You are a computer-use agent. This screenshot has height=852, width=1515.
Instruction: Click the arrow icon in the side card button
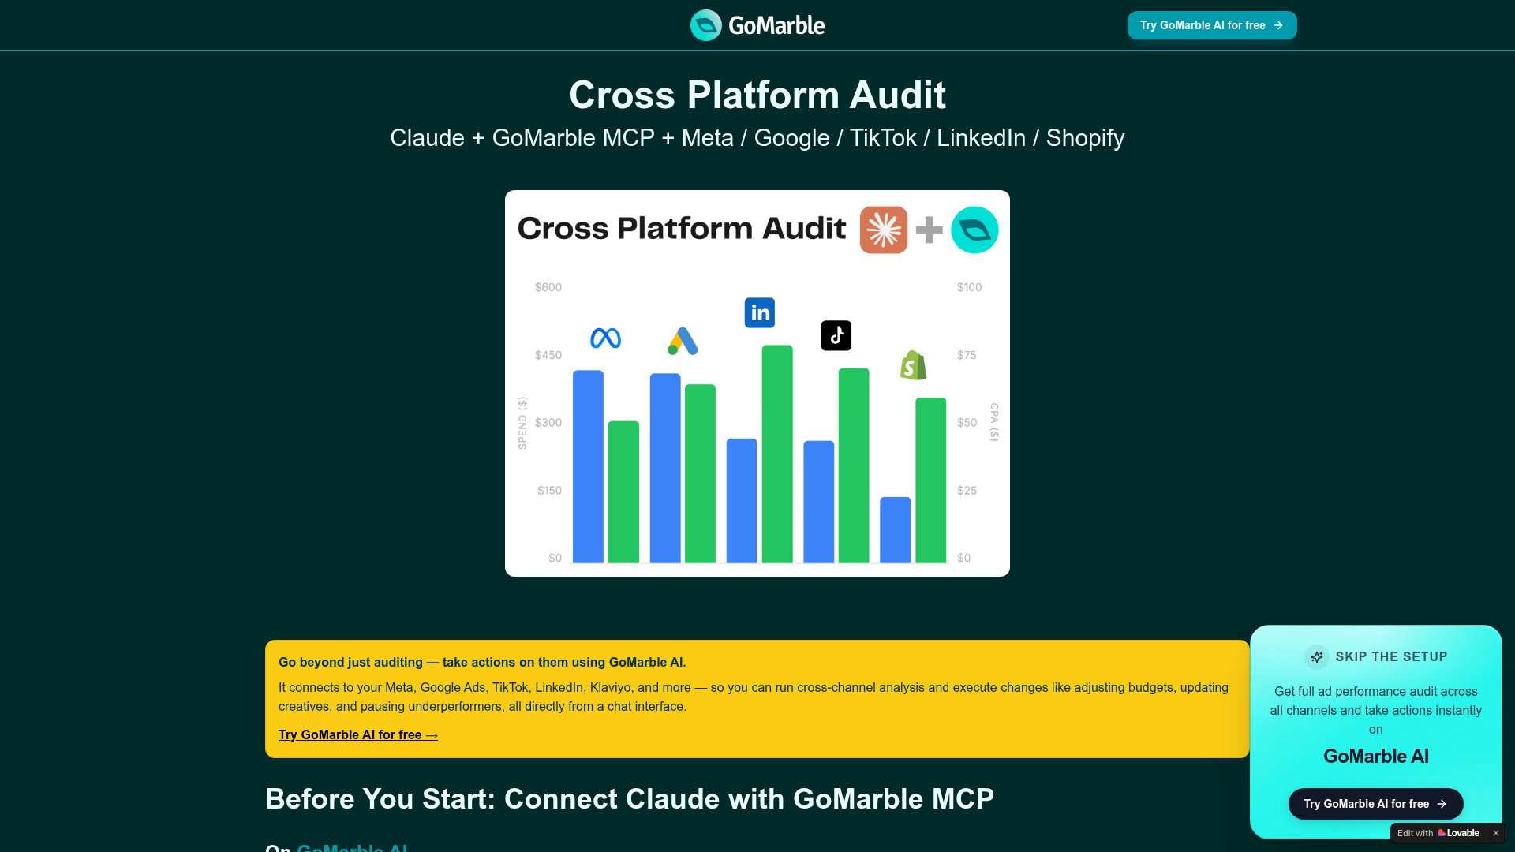pos(1442,804)
